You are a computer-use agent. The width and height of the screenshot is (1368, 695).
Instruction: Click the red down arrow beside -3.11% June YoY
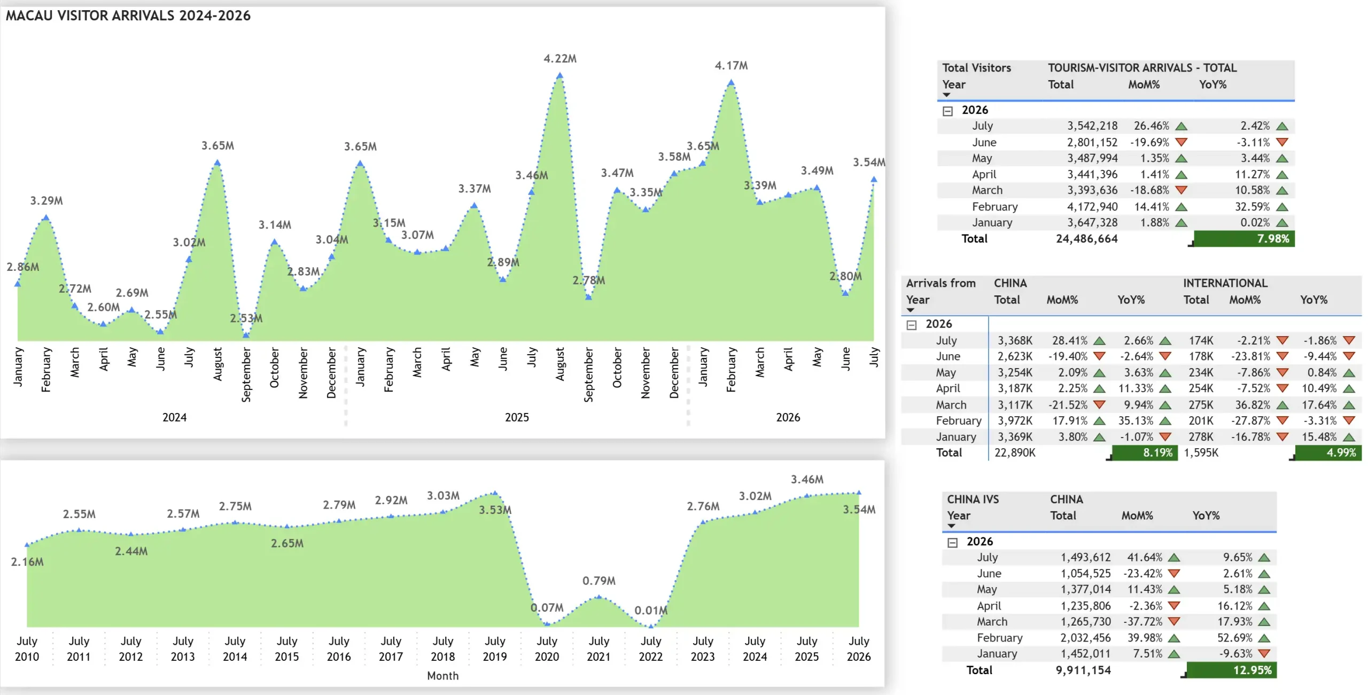pyautogui.click(x=1282, y=142)
